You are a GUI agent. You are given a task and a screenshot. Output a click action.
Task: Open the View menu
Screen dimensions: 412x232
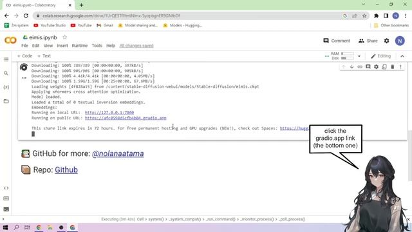click(48, 46)
